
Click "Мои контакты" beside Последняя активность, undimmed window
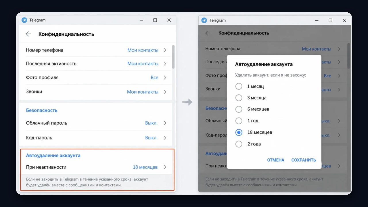[143, 64]
